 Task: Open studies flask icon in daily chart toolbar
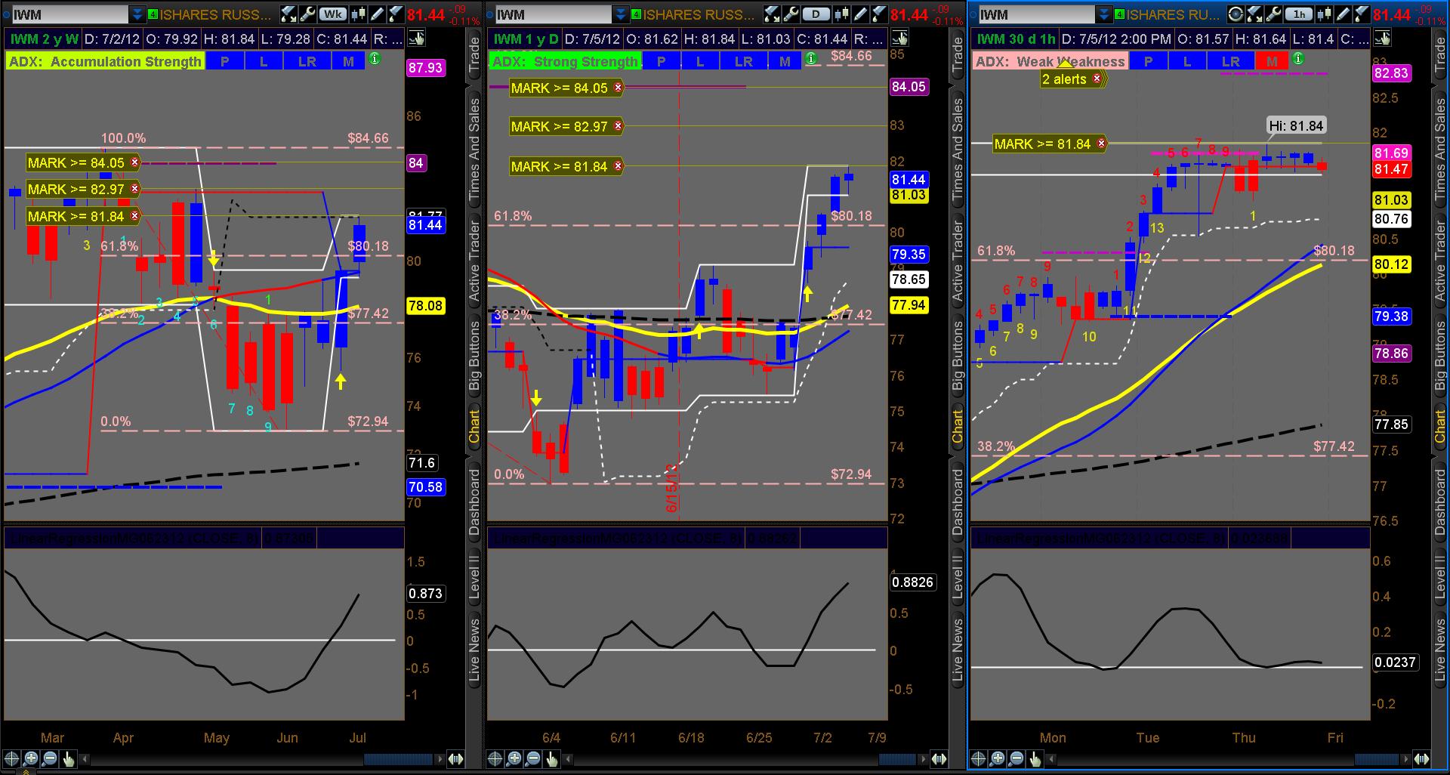(879, 14)
